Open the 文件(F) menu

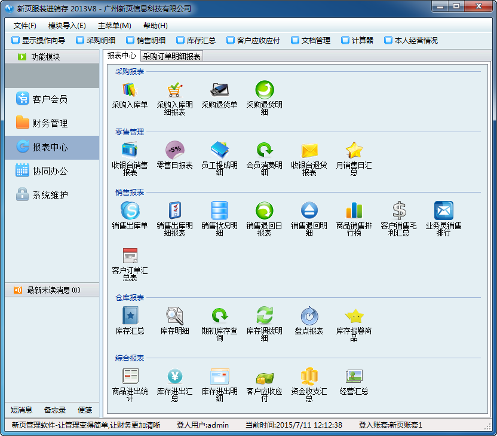[24, 26]
